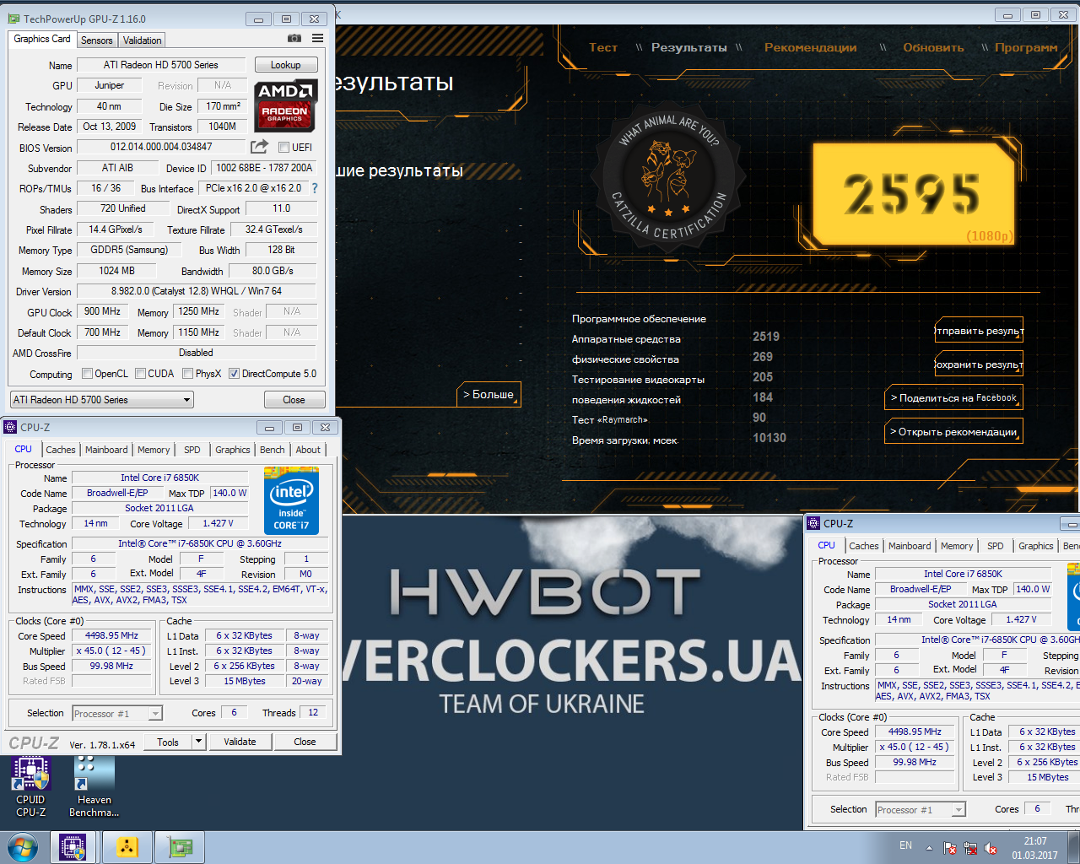Toggle the CUDA checkbox
This screenshot has width=1080, height=864.
tap(140, 374)
